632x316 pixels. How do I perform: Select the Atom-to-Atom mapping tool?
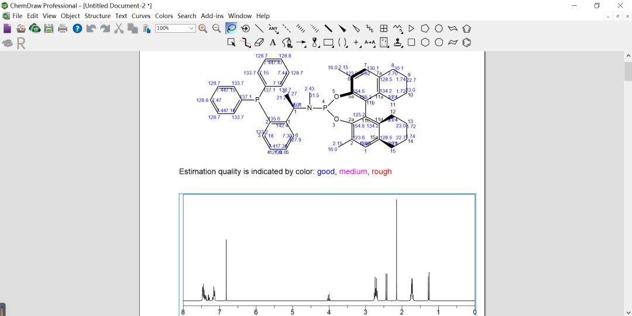pyautogui.click(x=370, y=42)
